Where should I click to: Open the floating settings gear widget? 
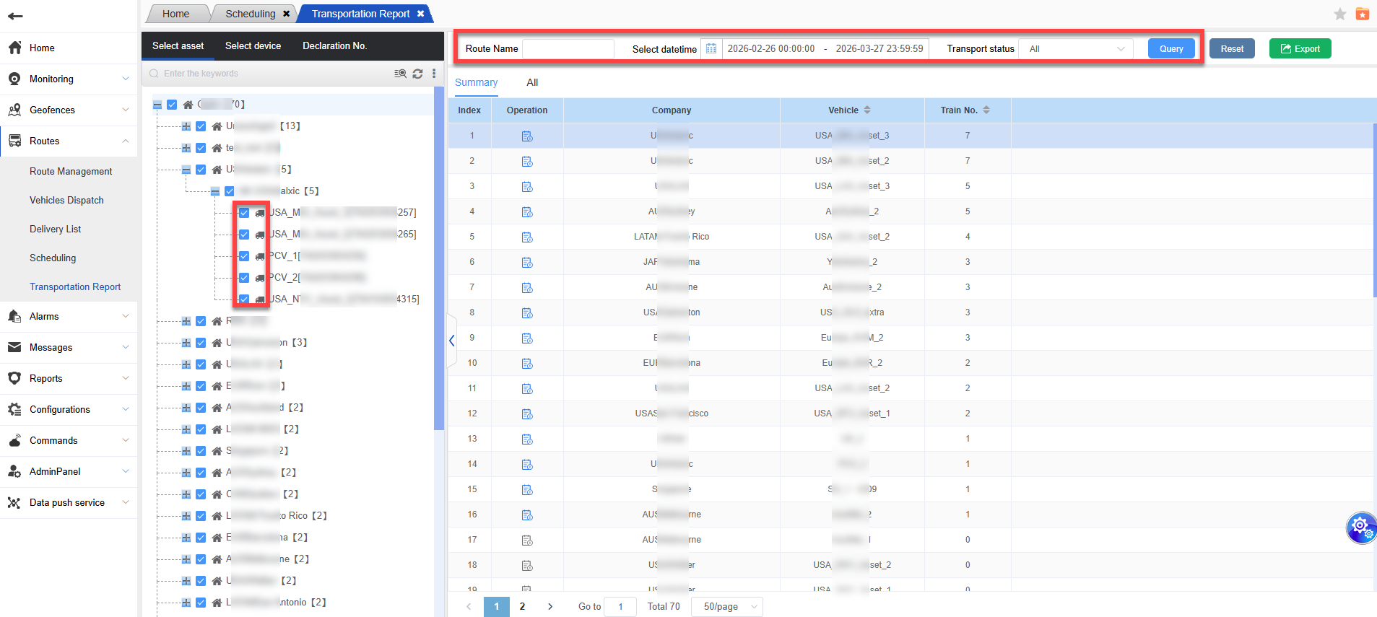pos(1360,527)
